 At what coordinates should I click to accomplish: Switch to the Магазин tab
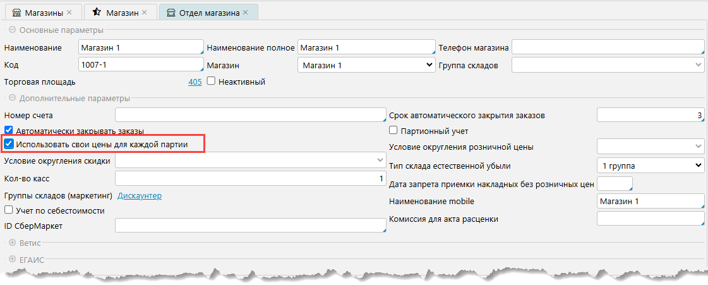123,12
